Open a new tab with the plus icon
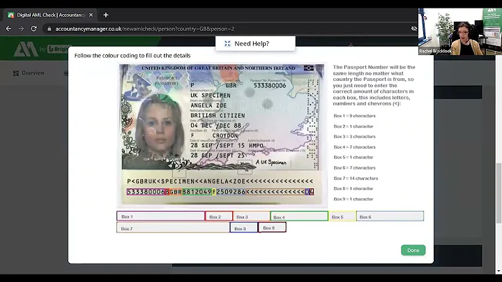 (x=106, y=15)
